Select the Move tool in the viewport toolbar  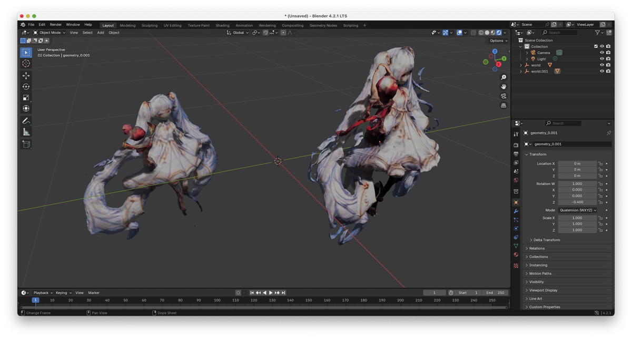(26, 76)
